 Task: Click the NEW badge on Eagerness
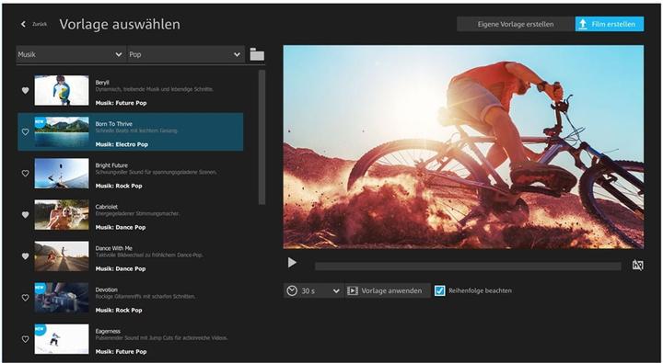point(40,329)
